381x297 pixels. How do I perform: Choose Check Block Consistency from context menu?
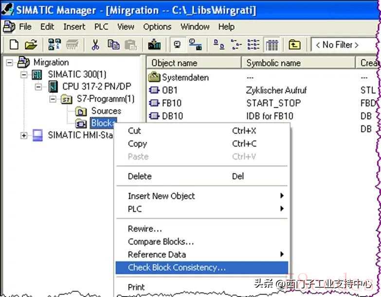202,267
